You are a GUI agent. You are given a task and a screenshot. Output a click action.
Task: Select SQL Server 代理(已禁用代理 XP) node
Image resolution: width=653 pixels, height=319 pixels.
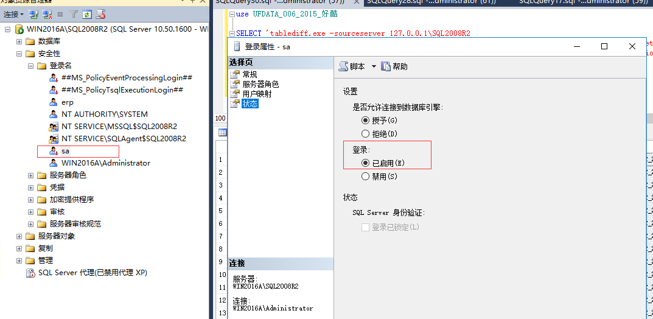[93, 273]
